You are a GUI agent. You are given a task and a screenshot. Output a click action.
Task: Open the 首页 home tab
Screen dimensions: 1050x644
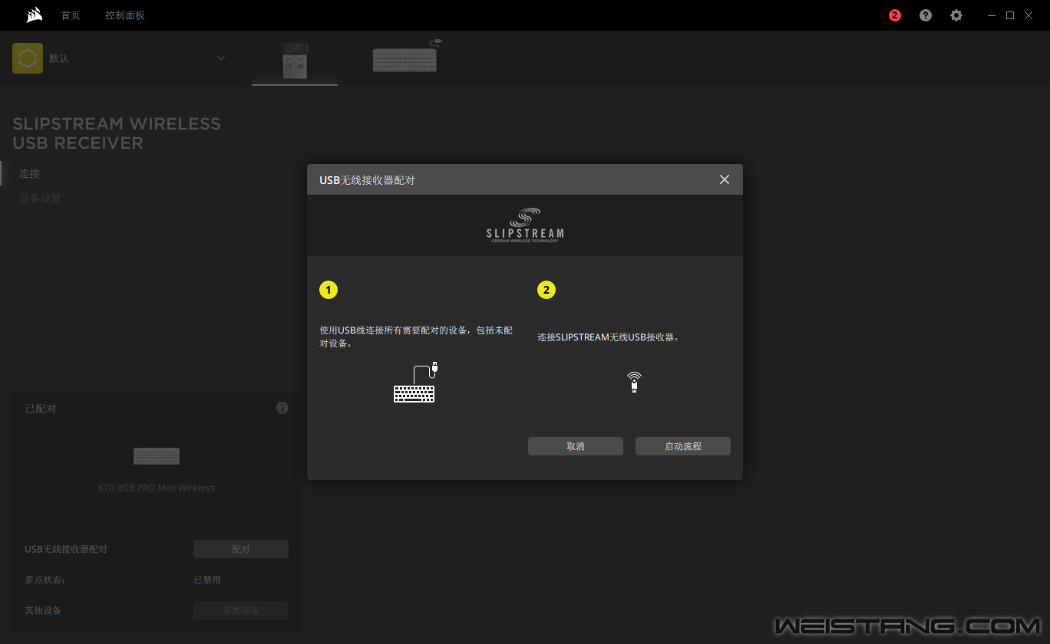(71, 15)
